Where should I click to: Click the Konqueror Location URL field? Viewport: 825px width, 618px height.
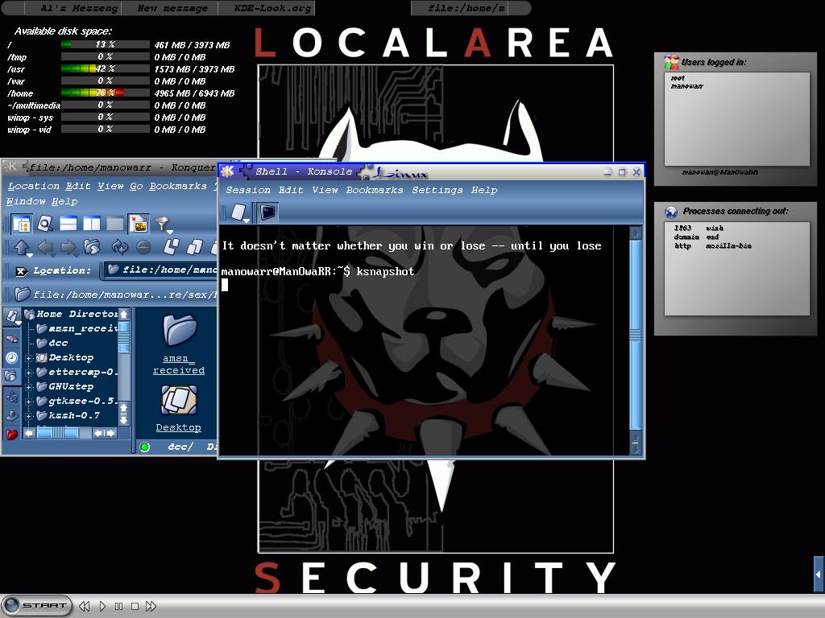(161, 270)
